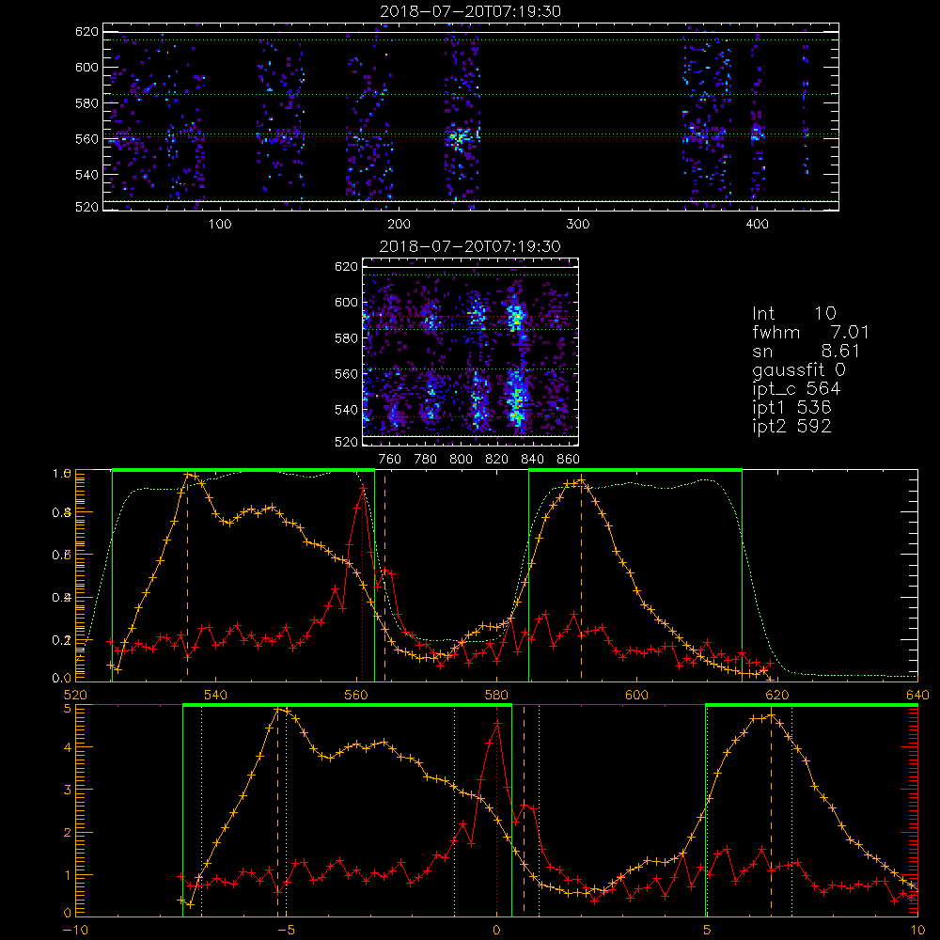Screen dimensions: 940x940
Task: Click the x-axis label 640 of the upper profile plot
Action: (917, 695)
